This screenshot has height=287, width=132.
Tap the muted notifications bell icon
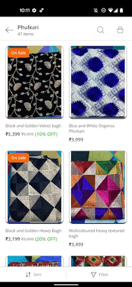(96, 11)
